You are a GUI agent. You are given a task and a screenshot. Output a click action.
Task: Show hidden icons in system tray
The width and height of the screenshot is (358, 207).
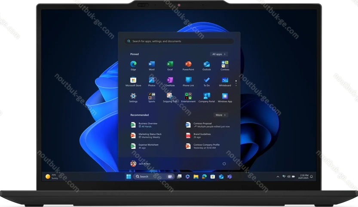(278, 176)
